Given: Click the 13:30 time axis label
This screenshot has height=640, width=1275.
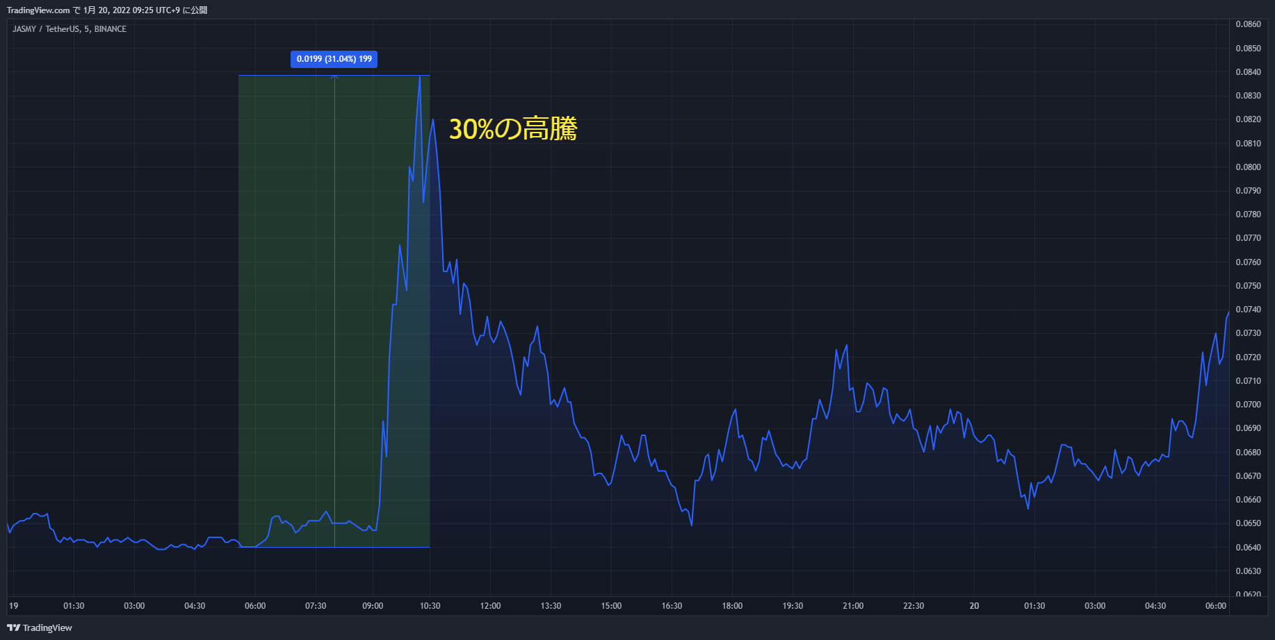Looking at the screenshot, I should pos(551,606).
